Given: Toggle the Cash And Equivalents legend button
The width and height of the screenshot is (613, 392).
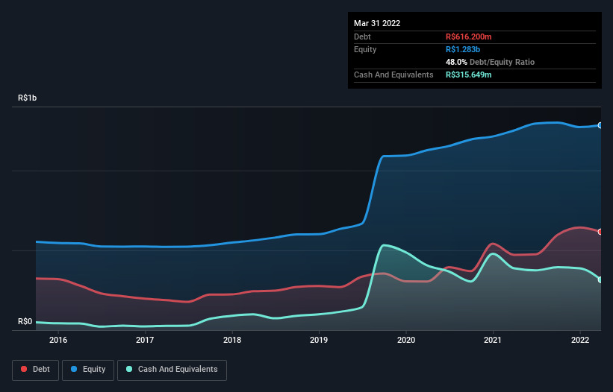Looking at the screenshot, I should tap(172, 370).
